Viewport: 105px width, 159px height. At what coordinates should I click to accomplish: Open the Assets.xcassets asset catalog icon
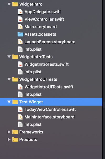(x=20, y=34)
